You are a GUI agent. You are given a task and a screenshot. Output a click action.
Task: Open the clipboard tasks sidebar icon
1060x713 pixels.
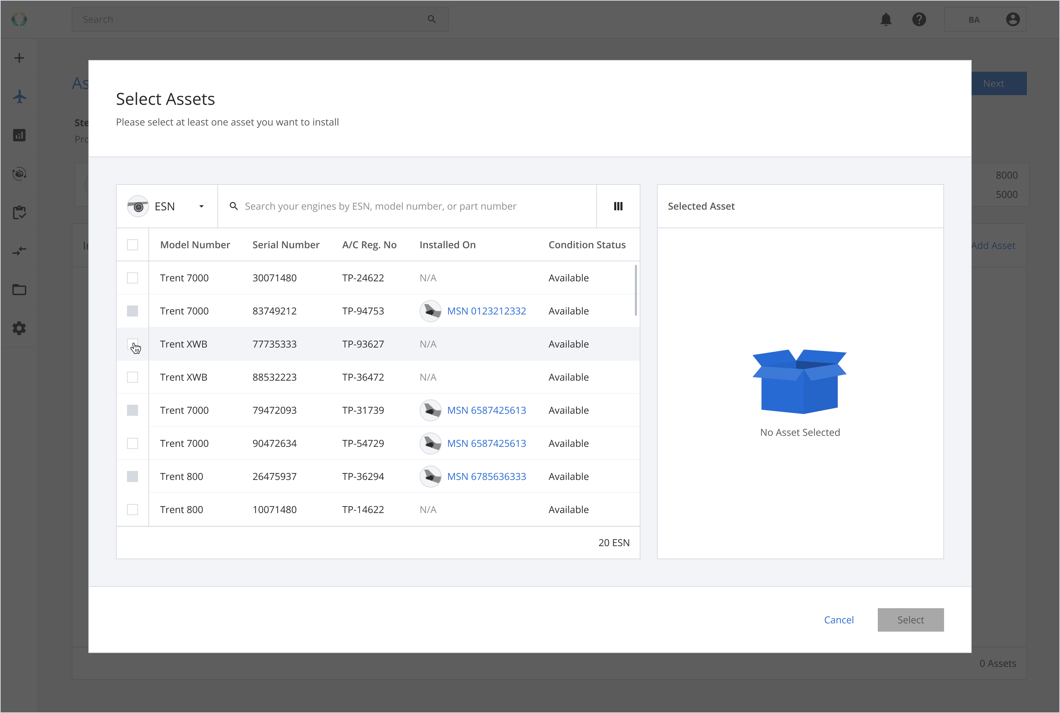point(19,212)
